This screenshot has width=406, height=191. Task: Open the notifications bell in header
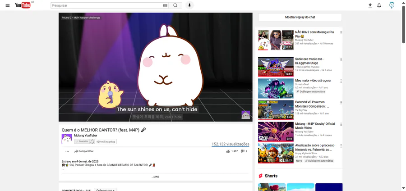(379, 5)
